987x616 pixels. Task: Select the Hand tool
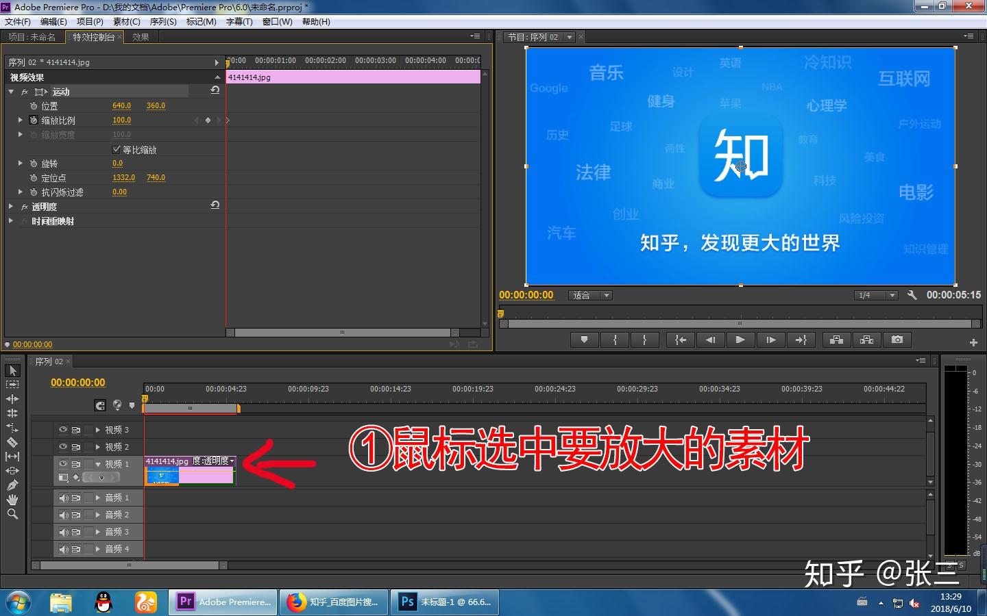click(12, 500)
